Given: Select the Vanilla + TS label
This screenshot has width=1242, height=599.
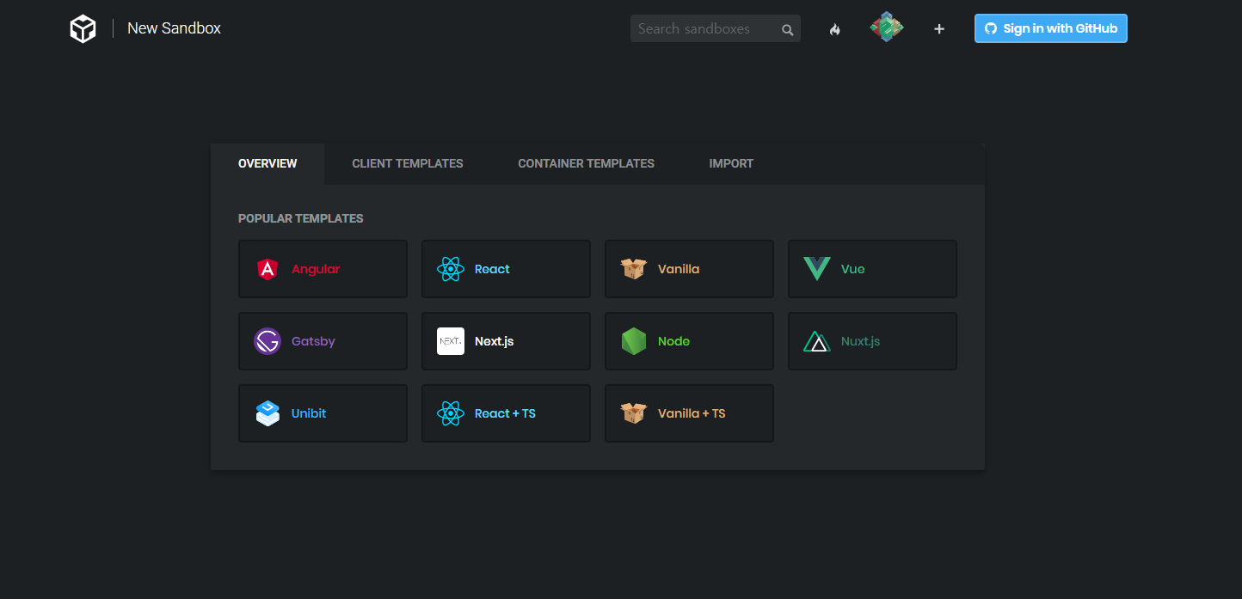Looking at the screenshot, I should tap(692, 413).
